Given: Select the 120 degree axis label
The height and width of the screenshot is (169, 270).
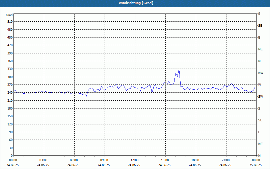Looking at the screenshot, I should point(10,124).
